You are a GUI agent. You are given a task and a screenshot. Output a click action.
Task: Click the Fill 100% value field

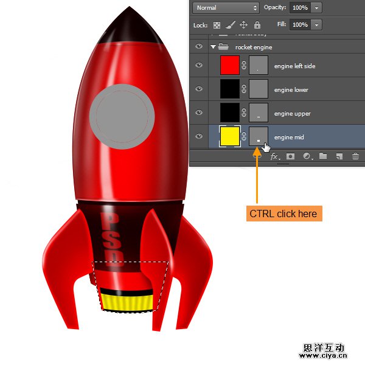300,25
